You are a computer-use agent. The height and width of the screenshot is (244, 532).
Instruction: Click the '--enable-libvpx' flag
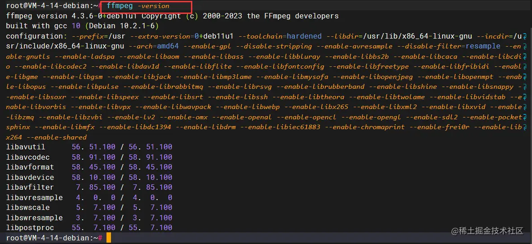click(101, 107)
